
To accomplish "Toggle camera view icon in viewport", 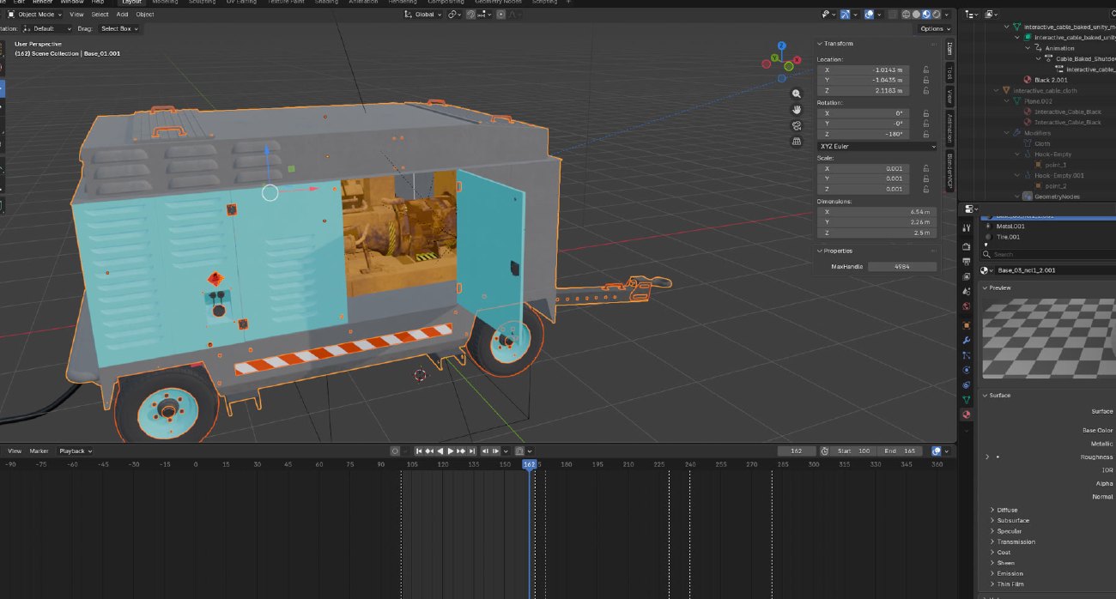I will point(797,125).
